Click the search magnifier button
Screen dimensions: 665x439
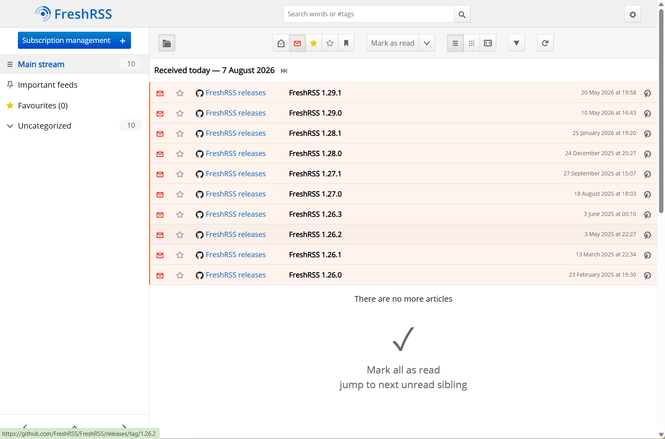click(462, 14)
